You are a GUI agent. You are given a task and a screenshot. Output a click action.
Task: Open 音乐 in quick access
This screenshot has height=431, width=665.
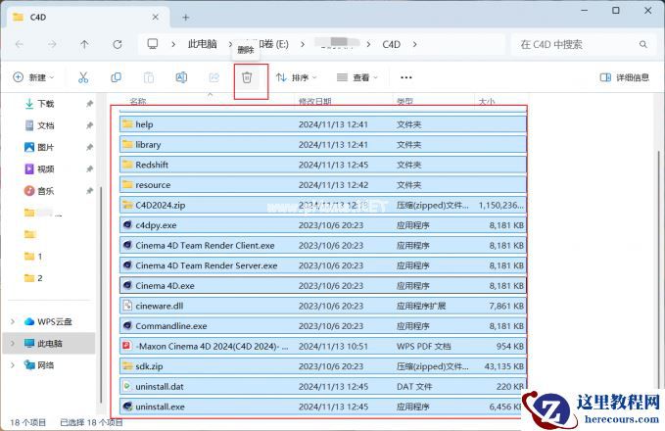pos(45,191)
